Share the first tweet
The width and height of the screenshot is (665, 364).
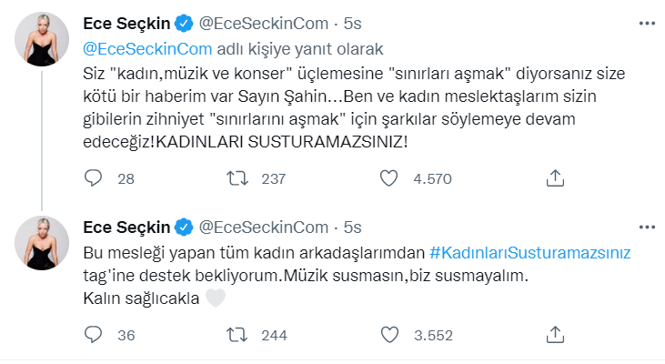pos(555,178)
